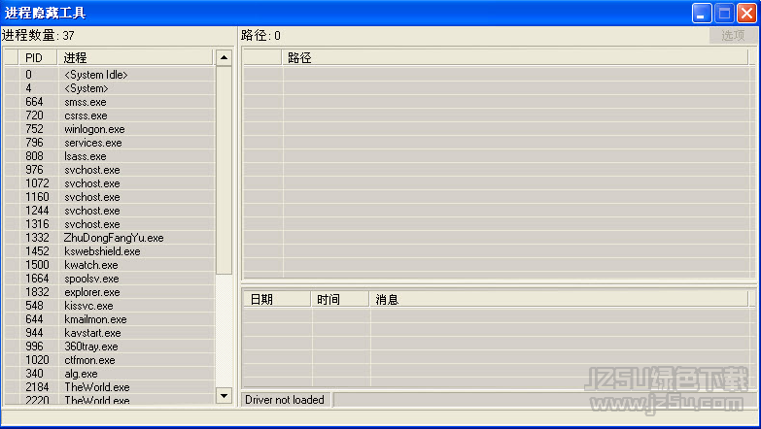Select kavstart.exe process
Screen dimensions: 761x429
pyautogui.click(x=109, y=333)
